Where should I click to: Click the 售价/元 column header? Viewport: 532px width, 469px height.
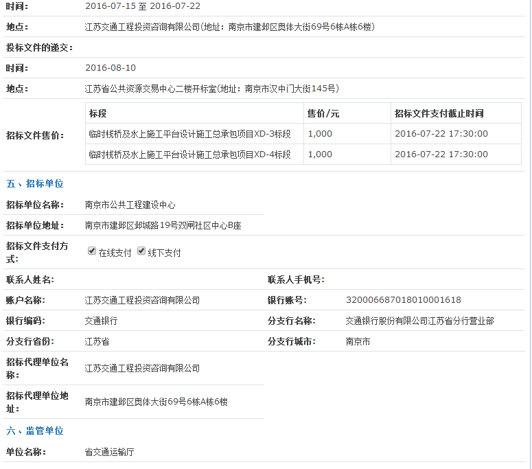[x=323, y=113]
